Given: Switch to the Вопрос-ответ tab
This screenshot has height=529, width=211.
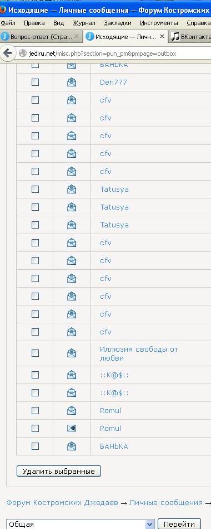Looking at the screenshot, I should [x=41, y=36].
